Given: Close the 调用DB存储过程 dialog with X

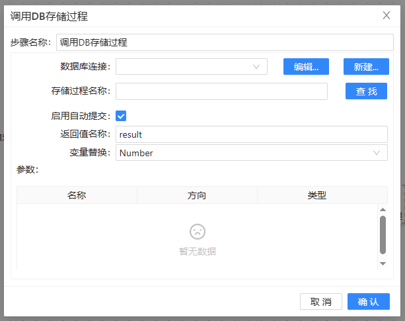Looking at the screenshot, I should pyautogui.click(x=387, y=16).
